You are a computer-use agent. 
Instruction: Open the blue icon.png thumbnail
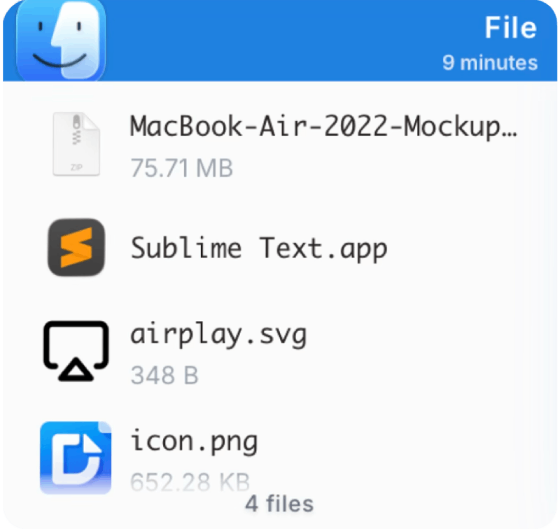[76, 458]
